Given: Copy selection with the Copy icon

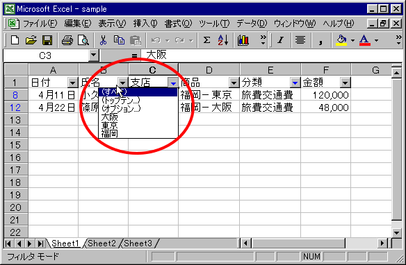Looking at the screenshot, I should click(x=119, y=40).
